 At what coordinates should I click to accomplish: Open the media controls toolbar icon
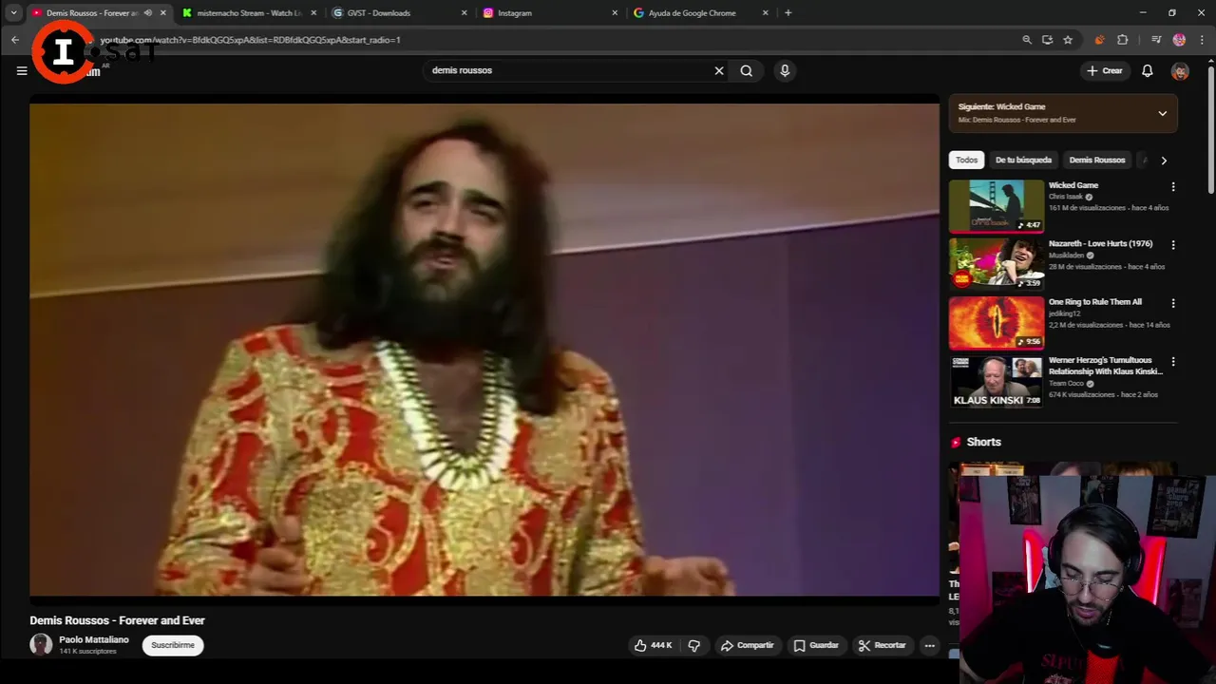tap(1156, 40)
